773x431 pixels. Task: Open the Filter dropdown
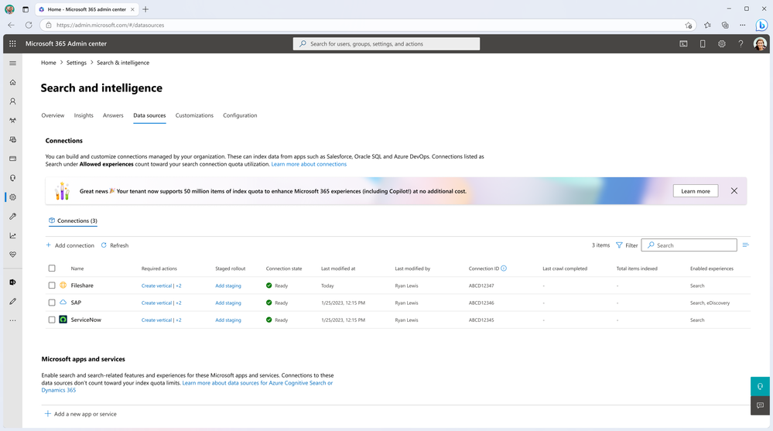[x=627, y=245]
